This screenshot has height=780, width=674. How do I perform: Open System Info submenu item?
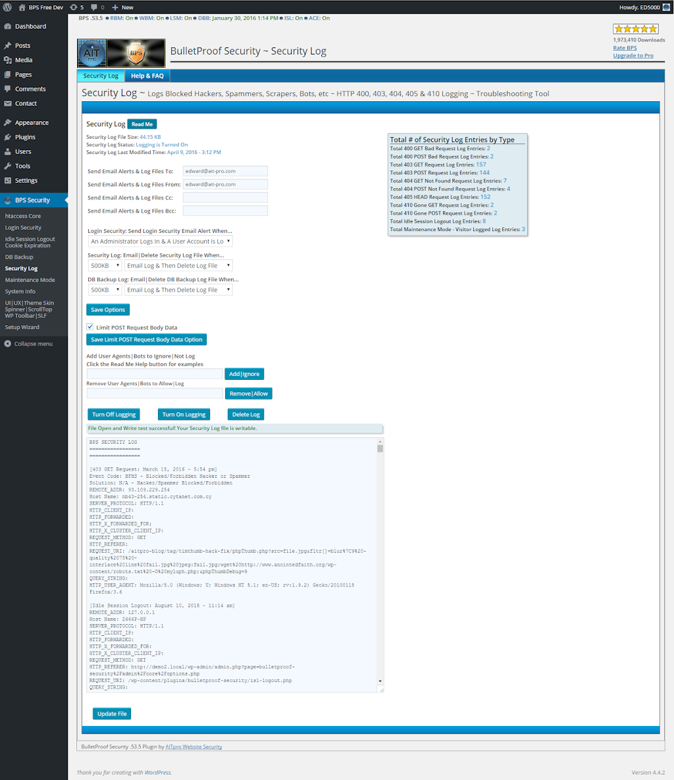pyautogui.click(x=20, y=291)
